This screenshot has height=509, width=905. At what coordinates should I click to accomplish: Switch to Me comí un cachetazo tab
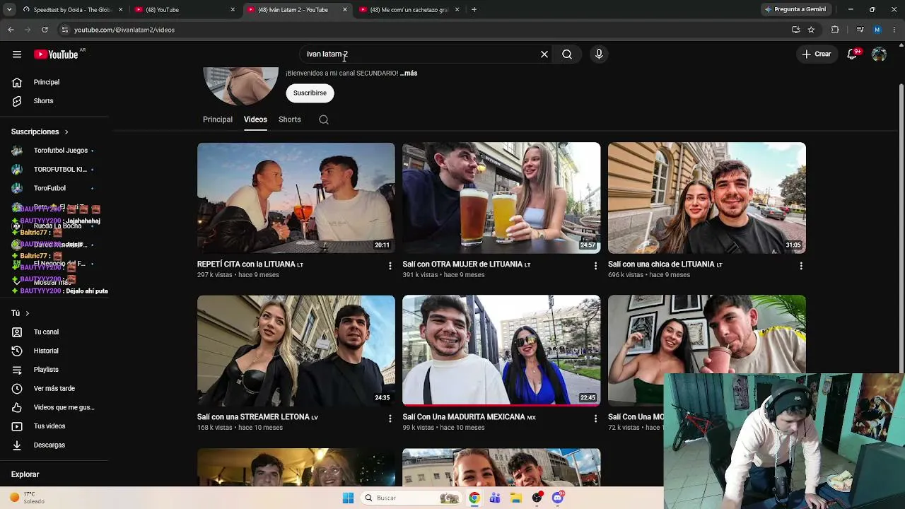click(410, 10)
